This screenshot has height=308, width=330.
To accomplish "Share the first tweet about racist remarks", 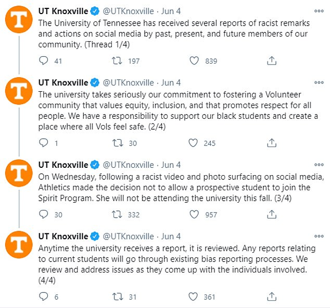I will click(272, 60).
